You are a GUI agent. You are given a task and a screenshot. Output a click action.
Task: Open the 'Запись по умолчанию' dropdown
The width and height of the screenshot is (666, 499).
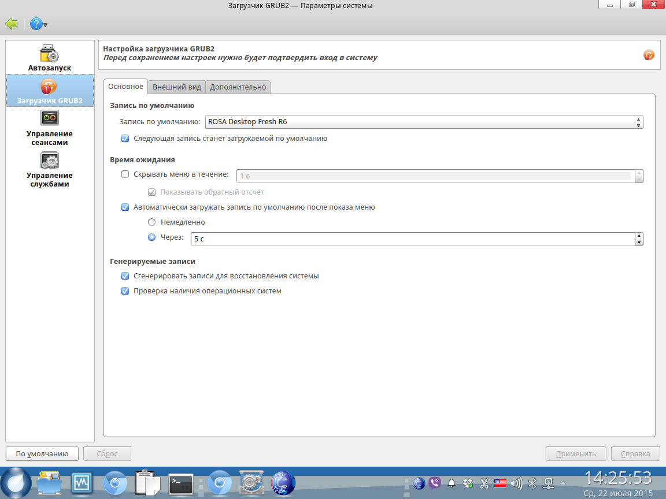pyautogui.click(x=424, y=122)
